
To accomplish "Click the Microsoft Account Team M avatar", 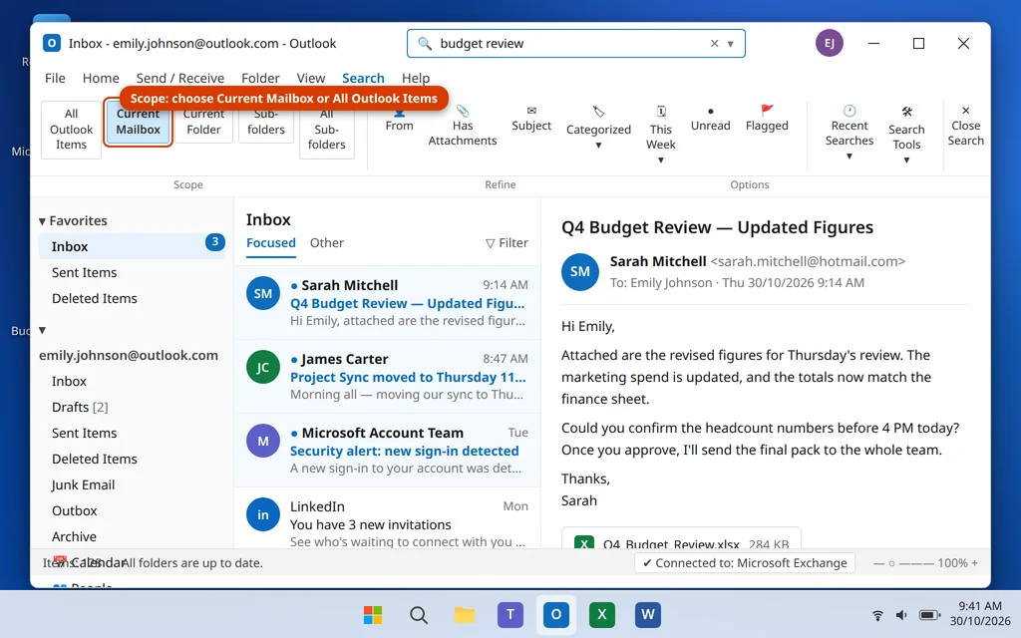I will [263, 441].
